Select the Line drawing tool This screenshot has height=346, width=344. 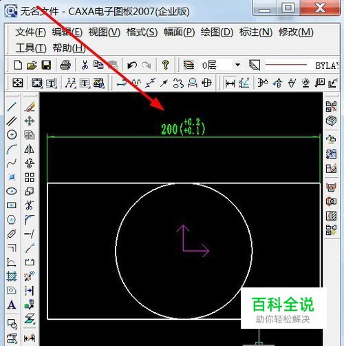pos(12,107)
